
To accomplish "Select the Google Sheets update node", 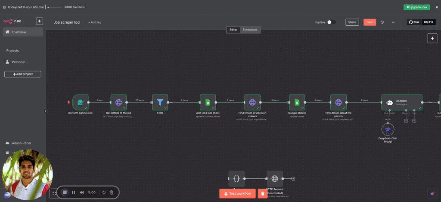I will (297, 102).
